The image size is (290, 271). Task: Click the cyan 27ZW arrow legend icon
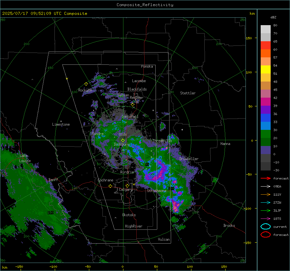(266, 203)
